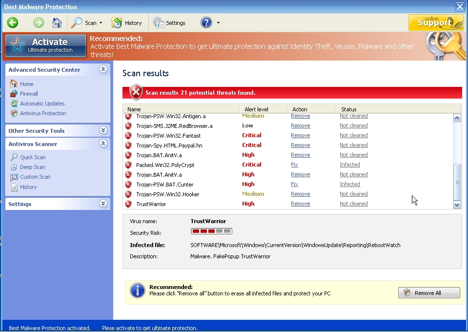The width and height of the screenshot is (468, 332).
Task: Click the green Forward arrow icon
Action: tap(39, 22)
